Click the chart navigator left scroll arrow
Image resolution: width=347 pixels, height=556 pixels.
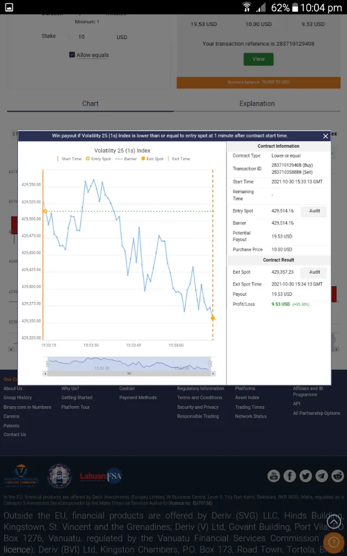(45, 374)
